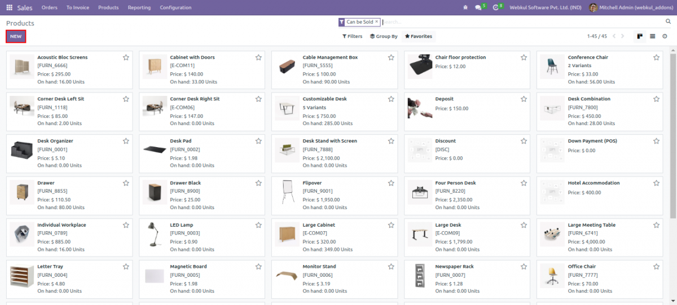This screenshot has height=305, width=677.
Task: Switch to List view icon
Action: click(652, 36)
